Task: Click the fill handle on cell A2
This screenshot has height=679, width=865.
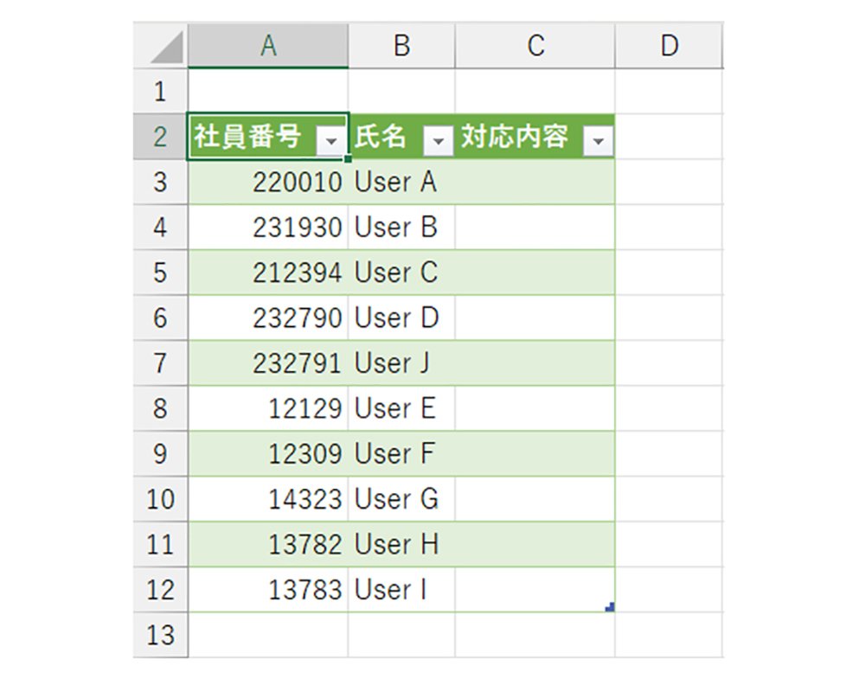Action: 348,159
